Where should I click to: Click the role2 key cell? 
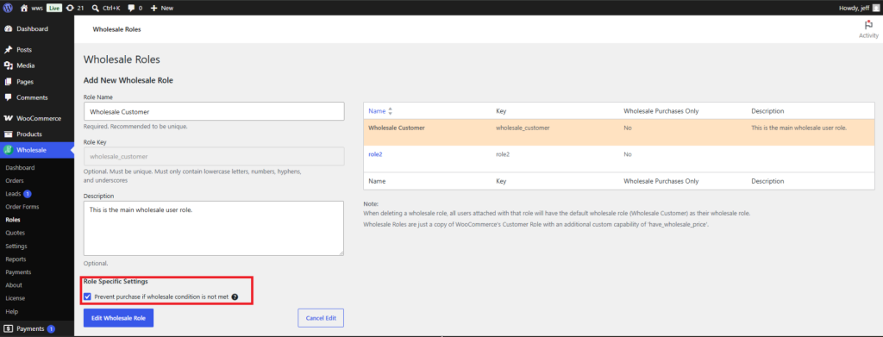[x=503, y=153]
